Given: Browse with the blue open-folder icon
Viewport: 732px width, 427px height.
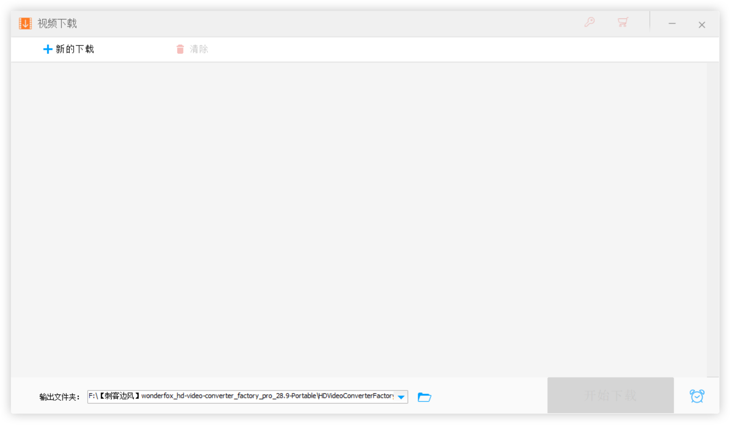Looking at the screenshot, I should (424, 397).
